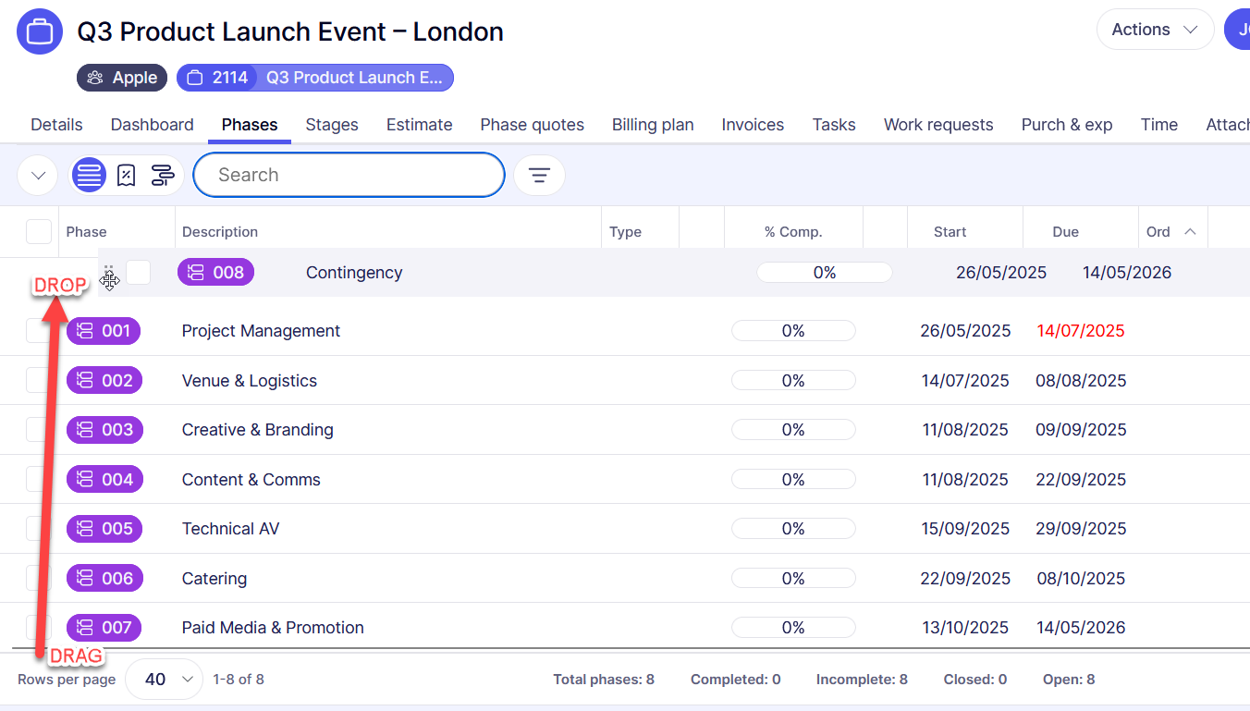Switch to the Gantt timeline view icon
Screen dimensions: 1250x711
point(163,175)
